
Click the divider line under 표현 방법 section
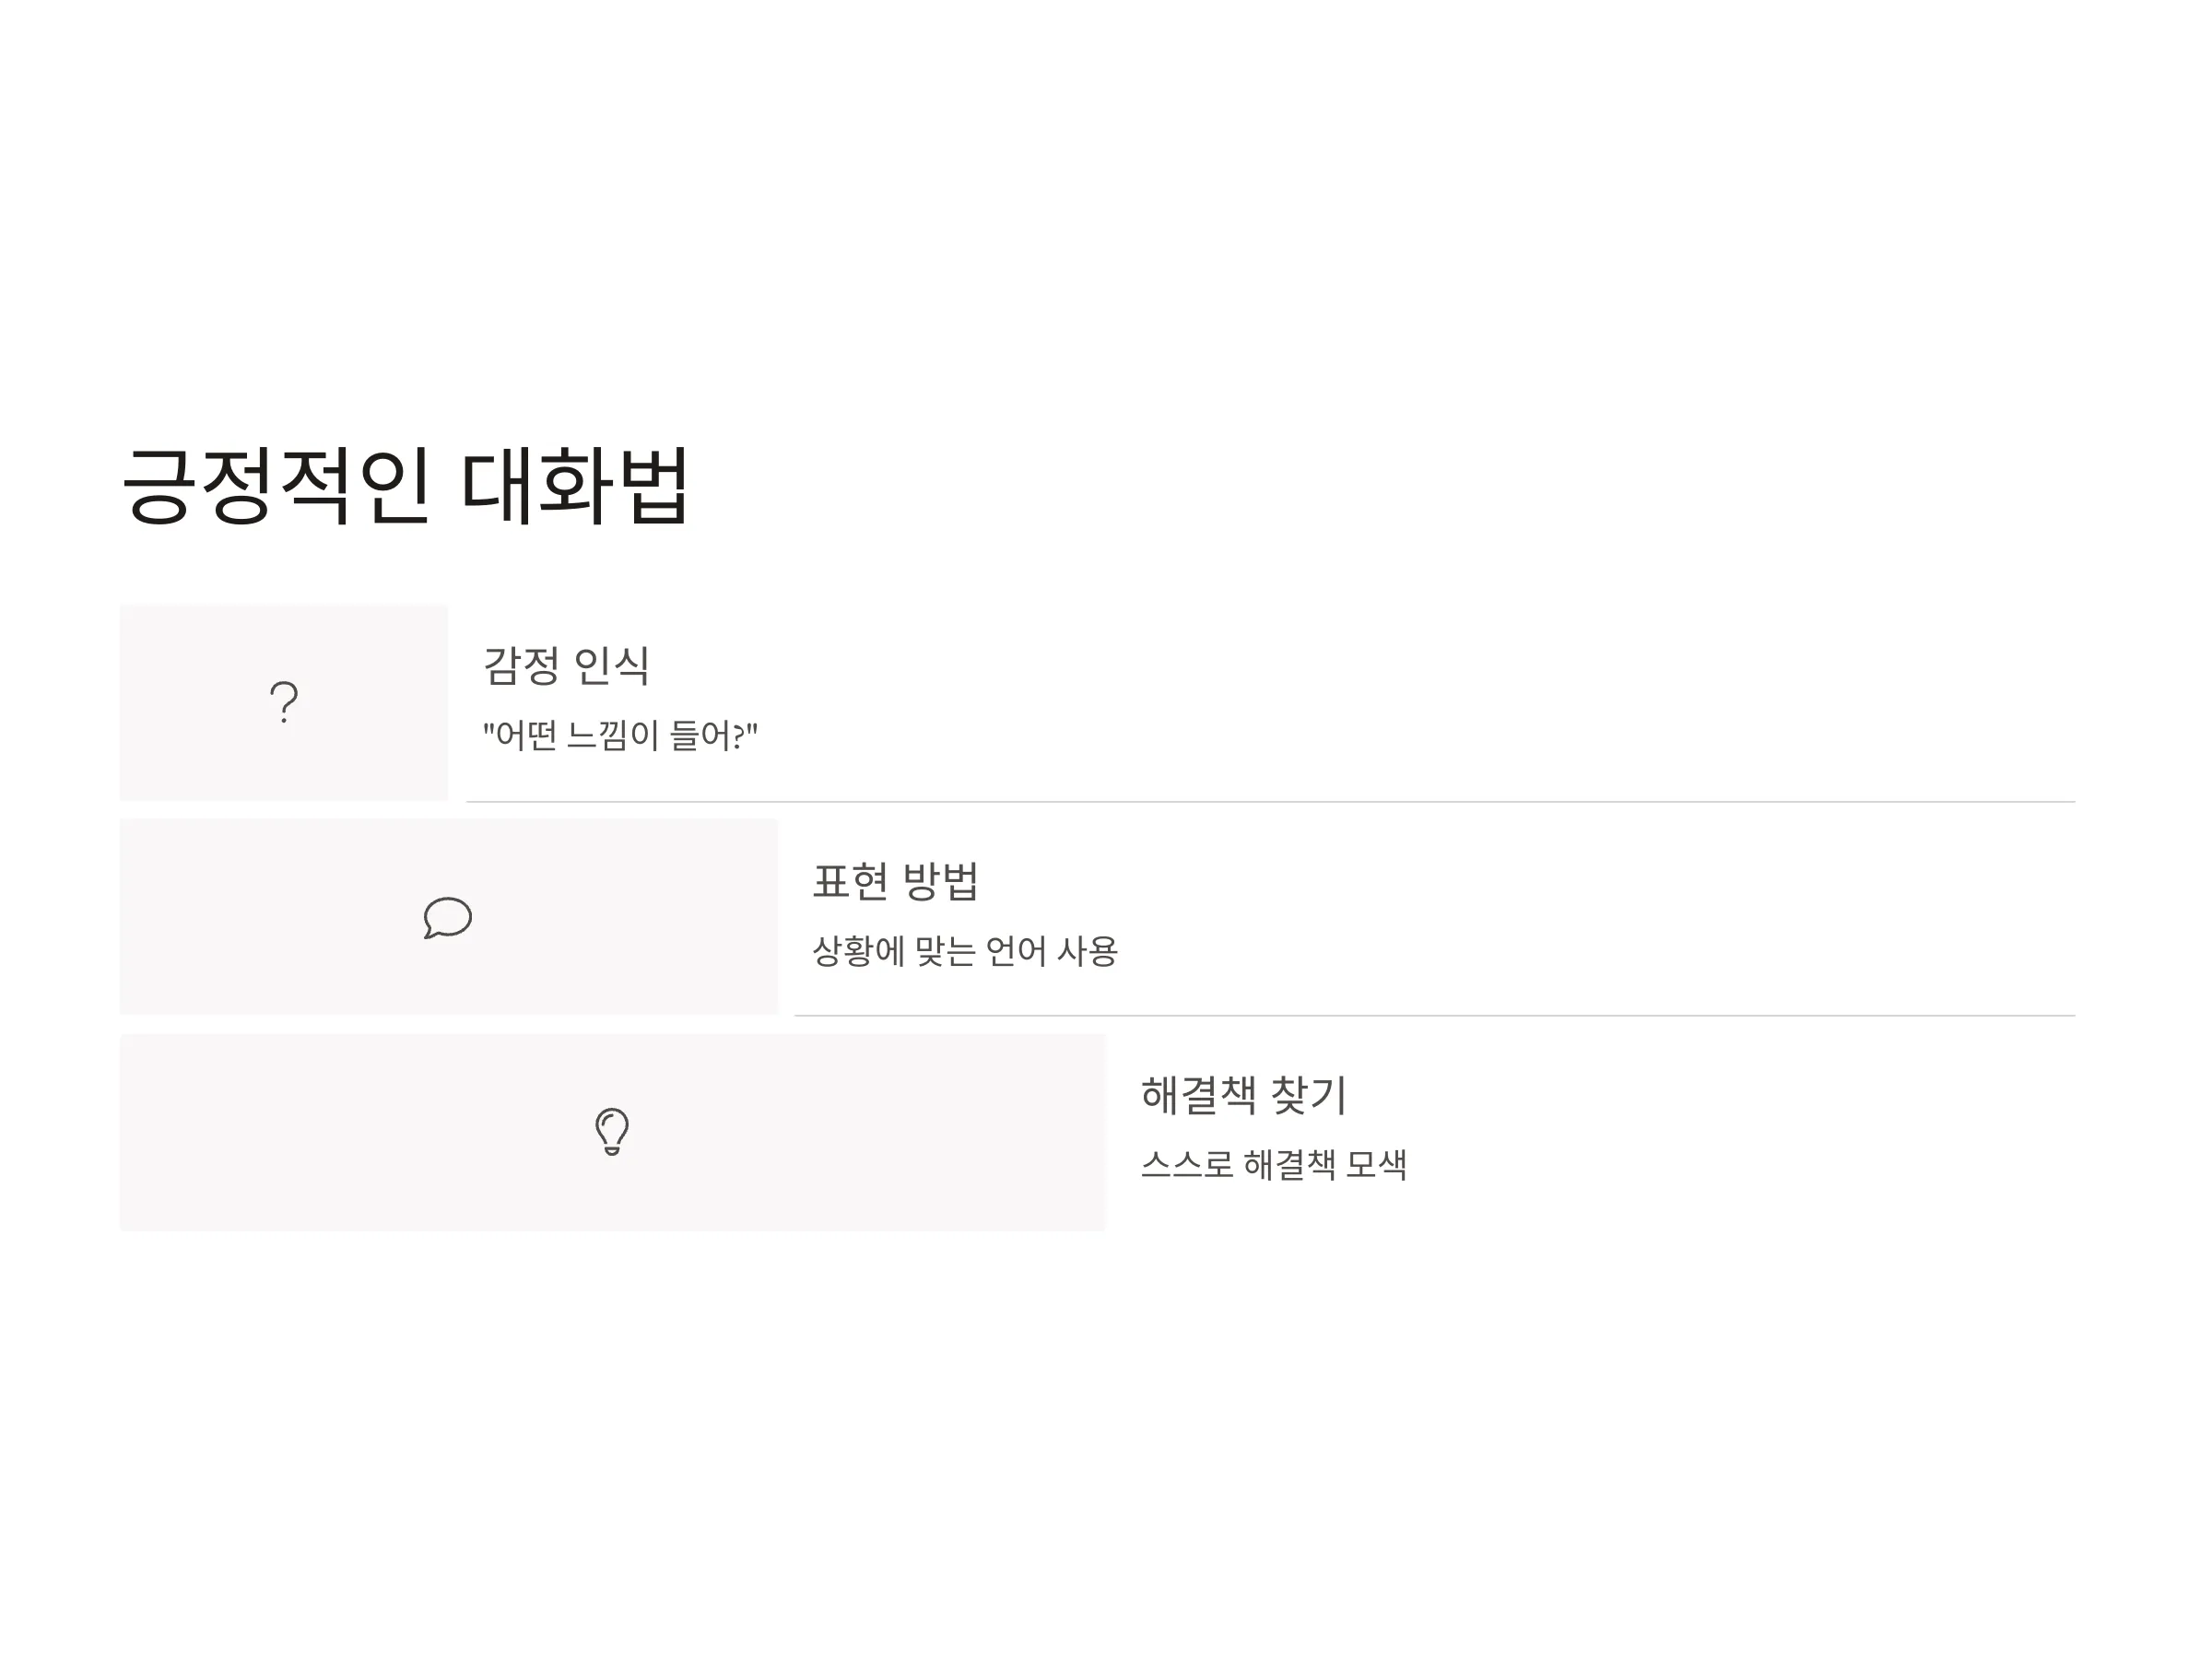pyautogui.click(x=1435, y=1016)
